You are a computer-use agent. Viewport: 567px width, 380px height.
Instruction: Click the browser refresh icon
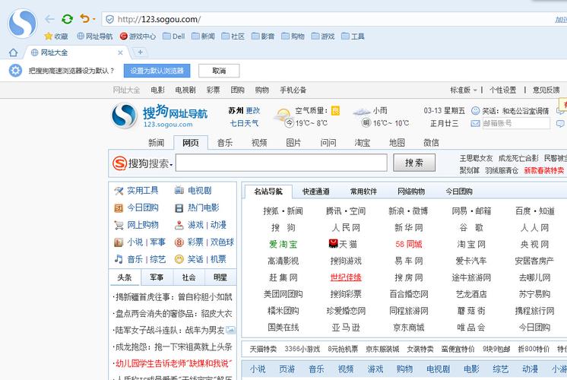tap(68, 18)
